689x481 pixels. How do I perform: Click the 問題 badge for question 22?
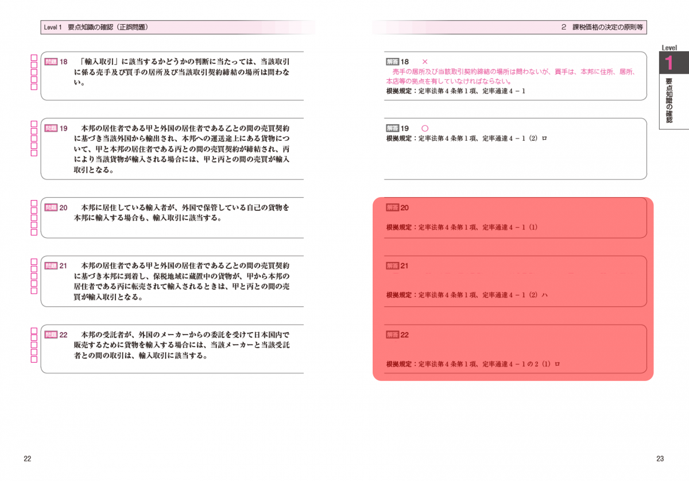click(51, 334)
